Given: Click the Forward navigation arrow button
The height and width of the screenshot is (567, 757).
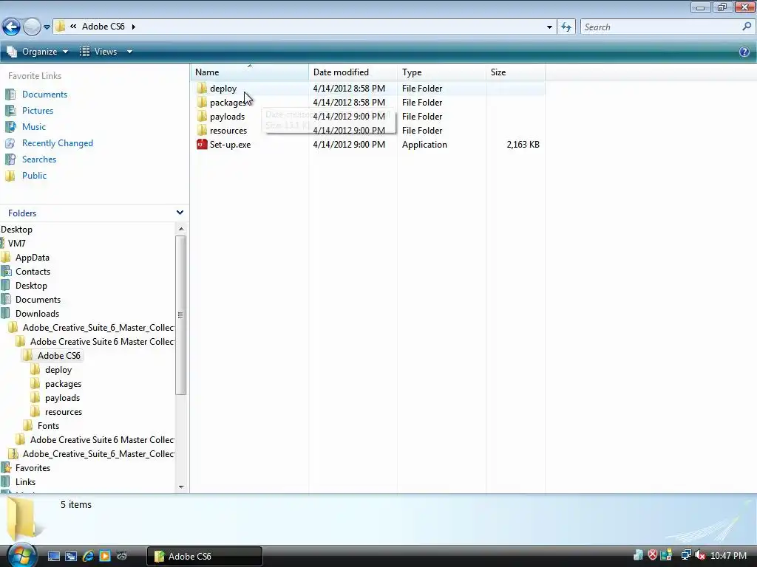Looking at the screenshot, I should click(x=32, y=27).
